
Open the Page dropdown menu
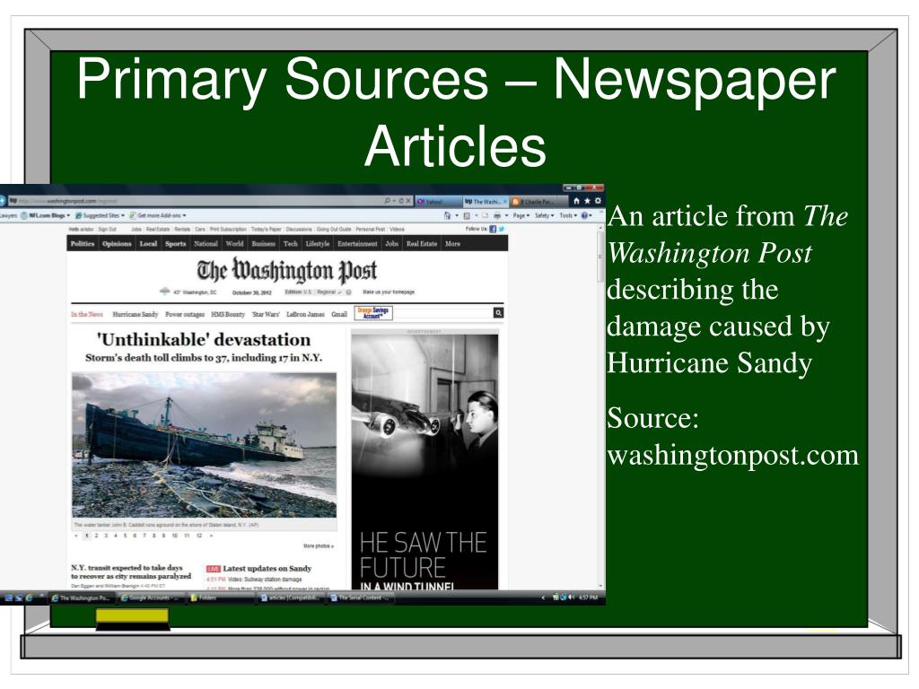[x=521, y=215]
